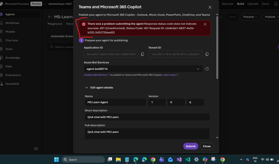The width and height of the screenshot is (279, 164).
Task: Open Task View from the taskbar
Action: 109,160
